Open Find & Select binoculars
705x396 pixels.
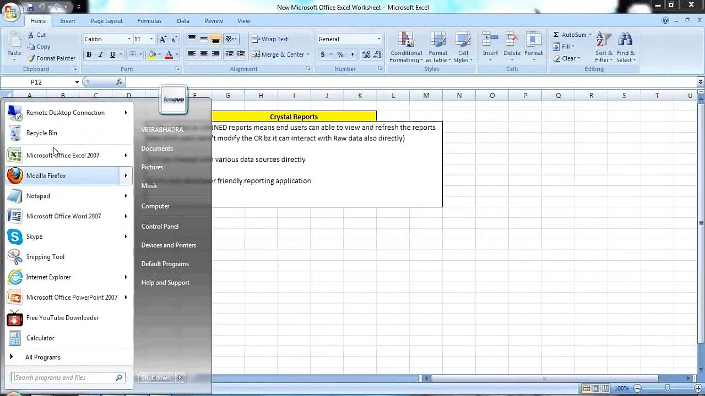[625, 47]
